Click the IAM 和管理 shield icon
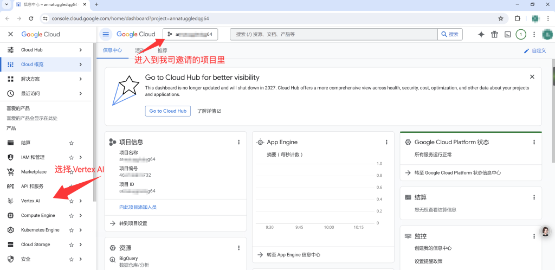The image size is (555, 270). tap(11, 157)
